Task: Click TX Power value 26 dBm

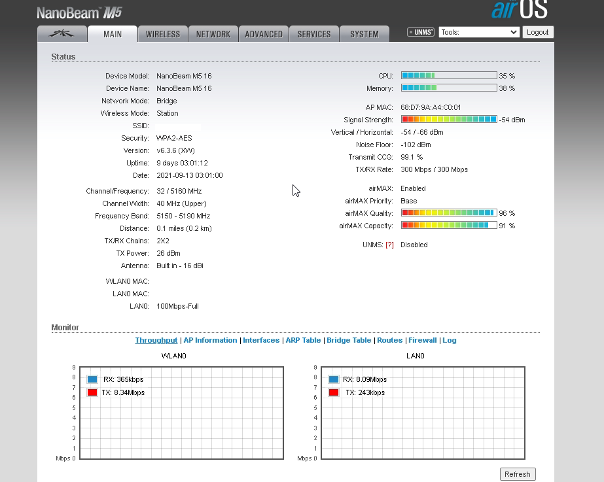Action: [x=168, y=253]
